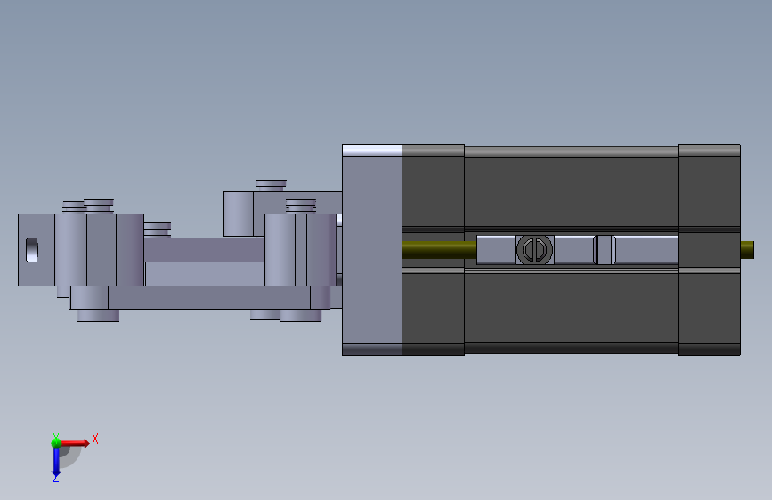Viewport: 772px width, 500px height.
Task: Select the upper link bar between the pivot blocks
Action: tap(204, 249)
